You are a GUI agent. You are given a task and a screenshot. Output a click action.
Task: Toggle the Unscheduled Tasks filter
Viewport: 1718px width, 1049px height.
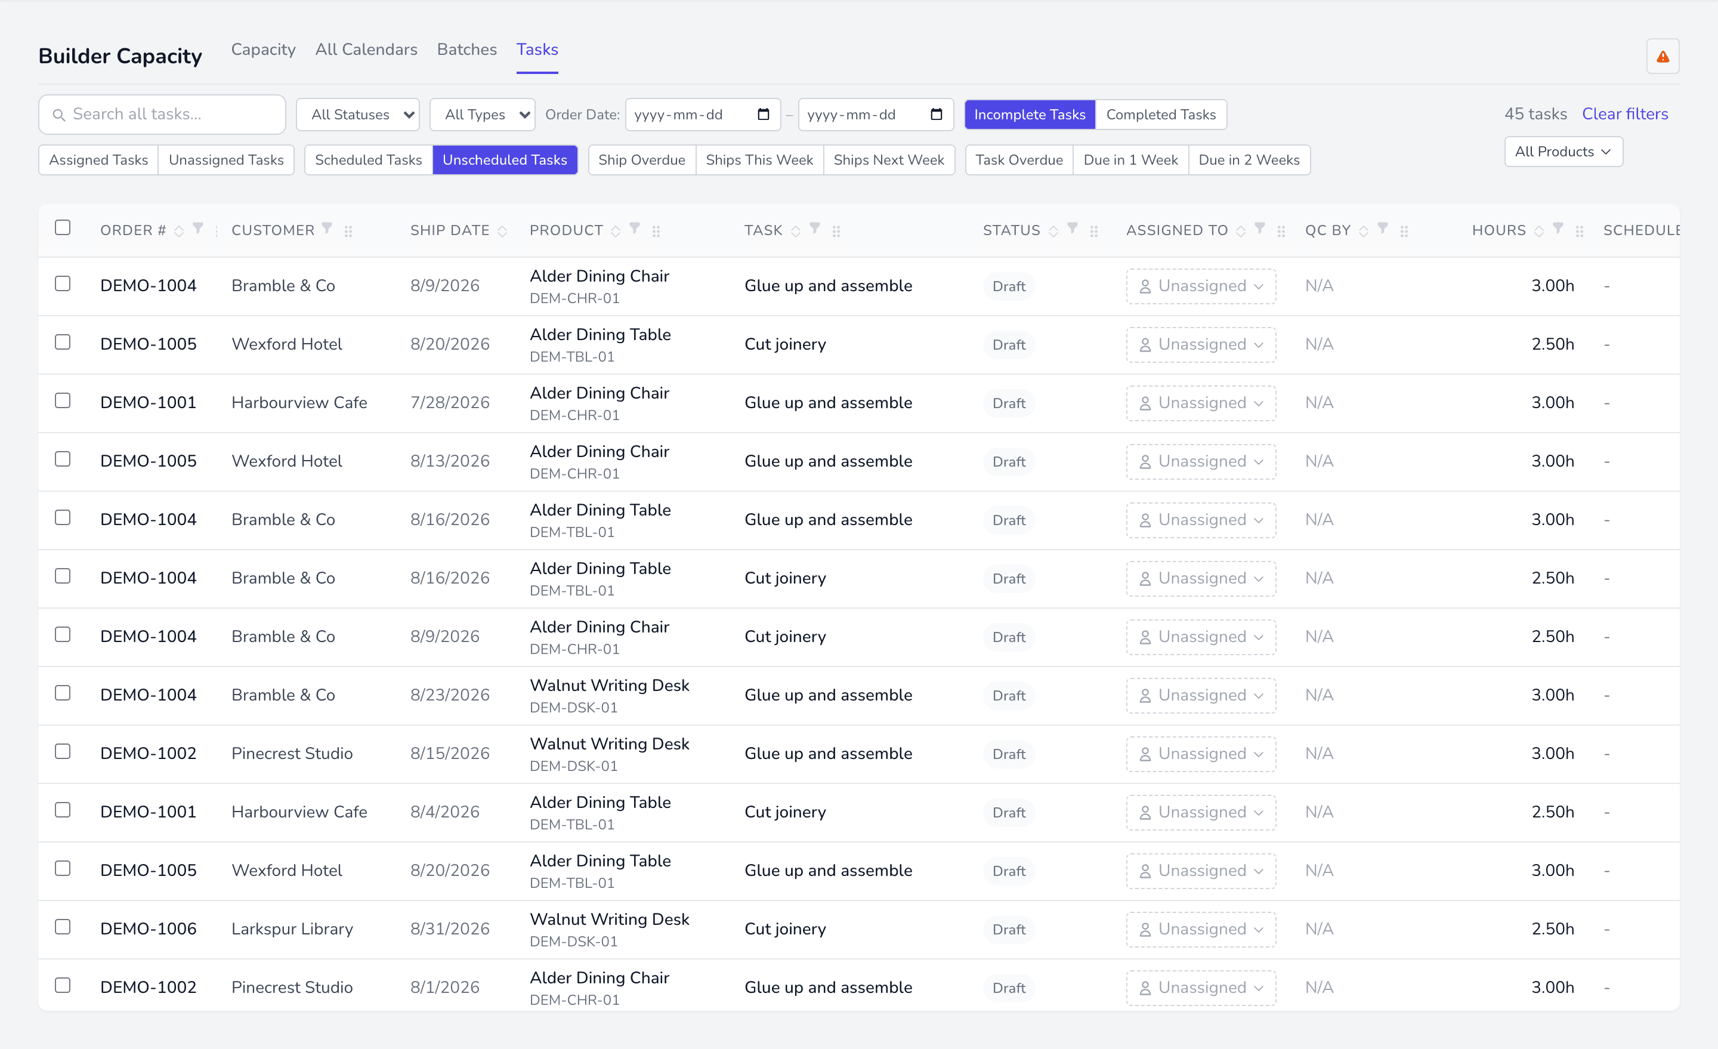tap(505, 160)
